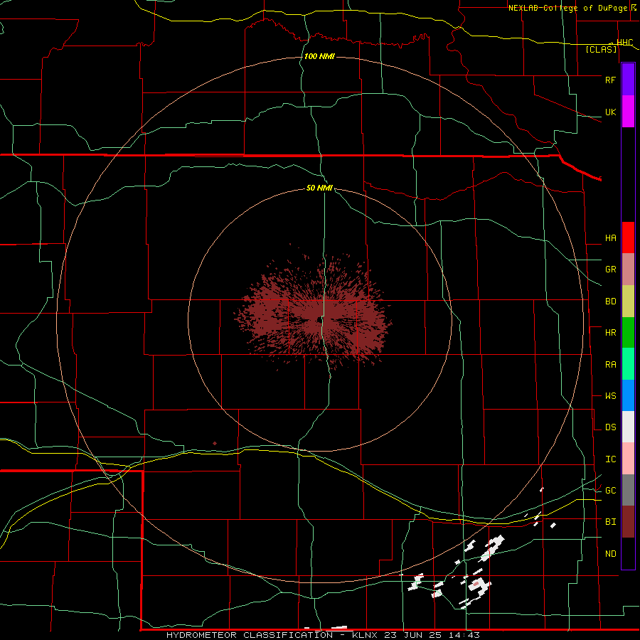Select the blue WS legend swatch
This screenshot has width=640, height=640.
coord(628,395)
